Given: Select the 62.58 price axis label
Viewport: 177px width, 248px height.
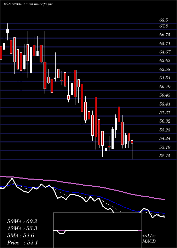Looking at the screenshot, I should coord(165,69).
